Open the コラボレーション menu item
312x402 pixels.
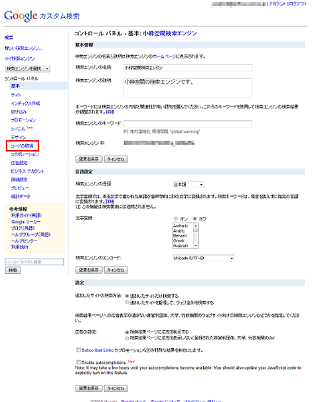click(25, 154)
